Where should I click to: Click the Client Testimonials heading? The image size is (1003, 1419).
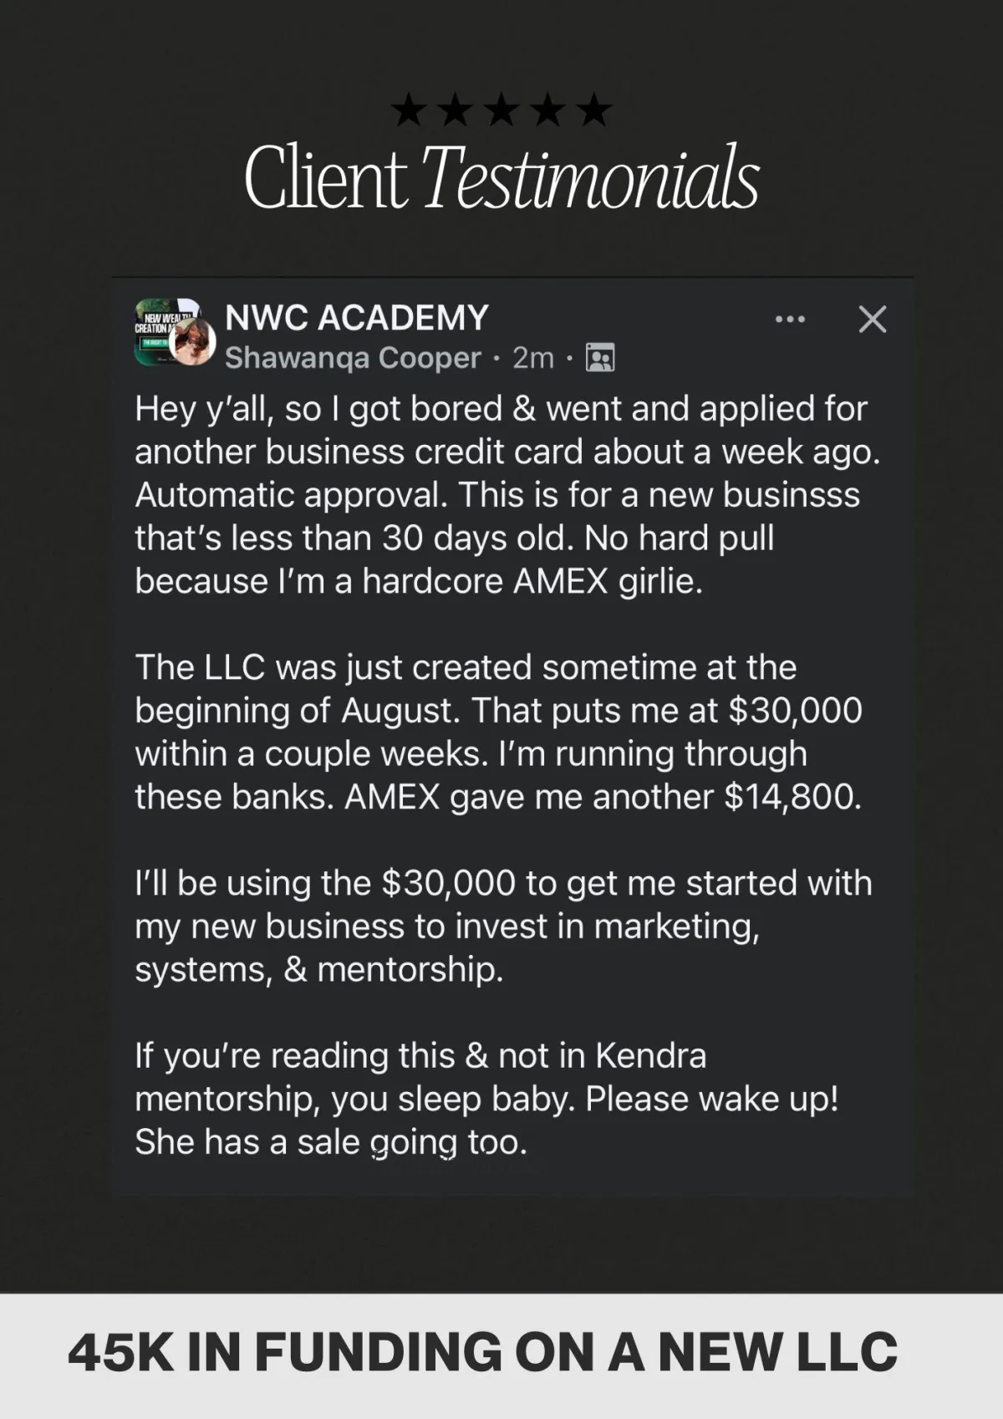coord(501,177)
